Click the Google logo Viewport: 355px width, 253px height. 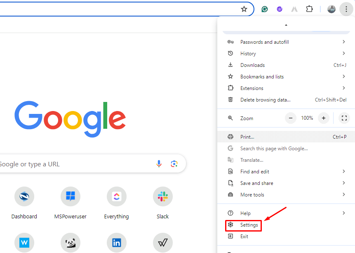[x=70, y=119]
